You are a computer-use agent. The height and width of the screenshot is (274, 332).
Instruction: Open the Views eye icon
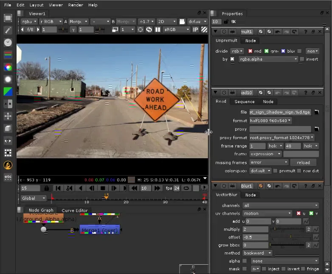[8, 141]
